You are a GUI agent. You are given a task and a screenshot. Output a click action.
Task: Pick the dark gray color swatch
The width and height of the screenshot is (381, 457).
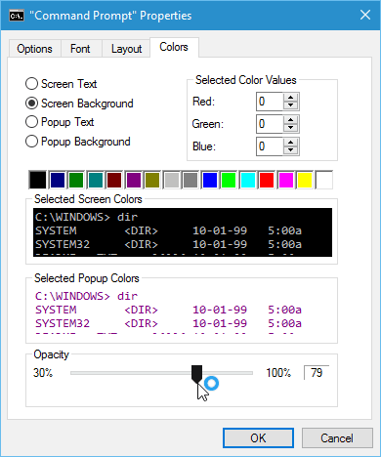tap(190, 180)
